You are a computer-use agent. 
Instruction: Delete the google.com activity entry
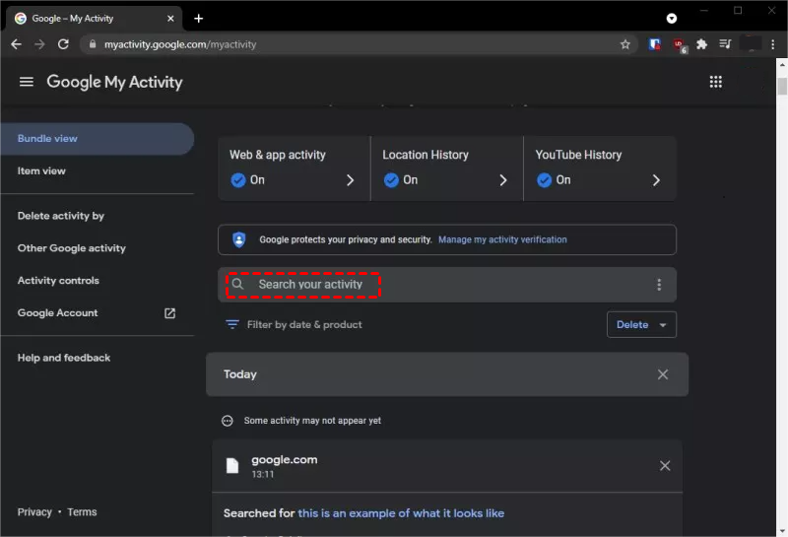pyautogui.click(x=665, y=466)
